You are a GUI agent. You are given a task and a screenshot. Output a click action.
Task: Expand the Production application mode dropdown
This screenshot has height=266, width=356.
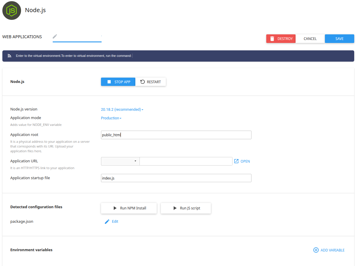tap(111, 118)
